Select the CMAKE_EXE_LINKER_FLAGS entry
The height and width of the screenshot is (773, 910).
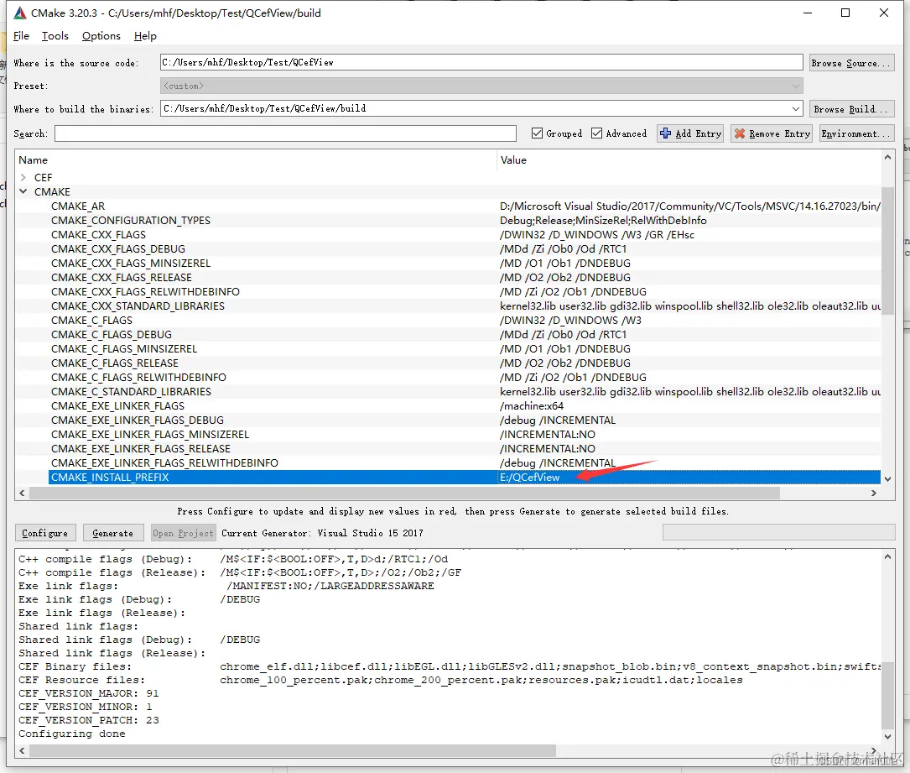pyautogui.click(x=117, y=406)
